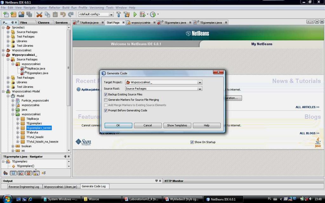
Task: Click the Debug Main Project icon
Action: (143, 14)
